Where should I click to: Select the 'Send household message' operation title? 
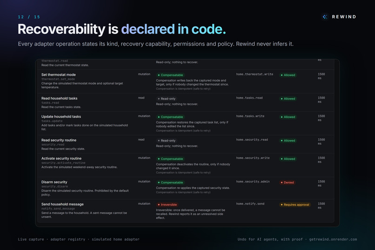click(x=62, y=204)
